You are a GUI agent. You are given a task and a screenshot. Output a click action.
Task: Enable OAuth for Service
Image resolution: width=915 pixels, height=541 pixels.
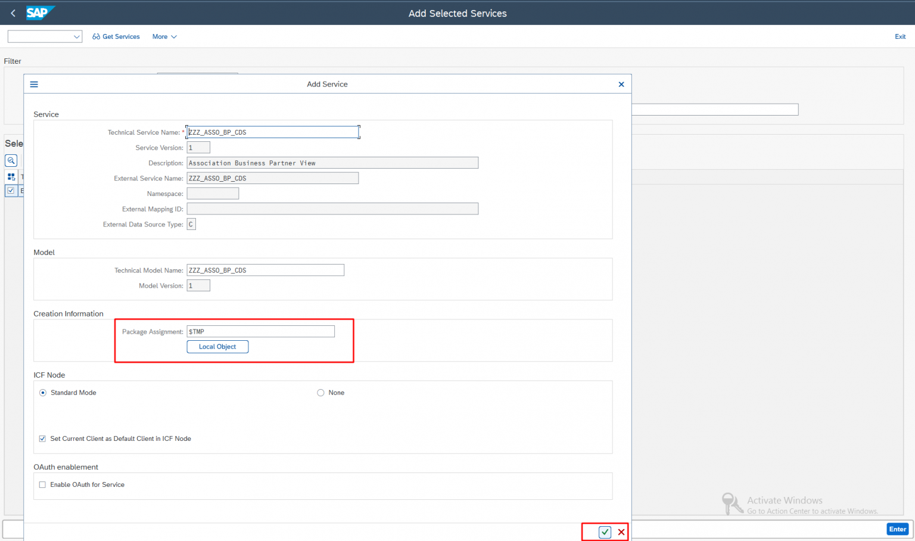(42, 484)
